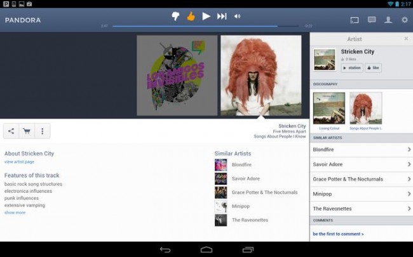Expand track features with show more

click(15, 213)
